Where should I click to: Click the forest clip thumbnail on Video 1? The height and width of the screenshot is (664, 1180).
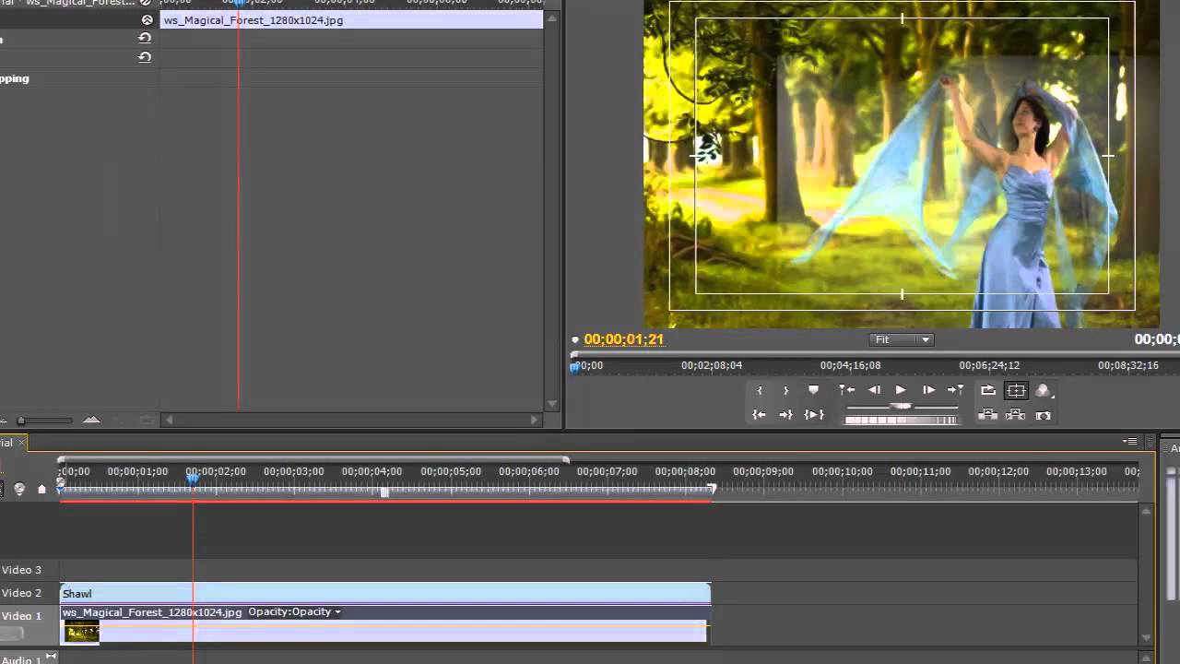point(81,632)
